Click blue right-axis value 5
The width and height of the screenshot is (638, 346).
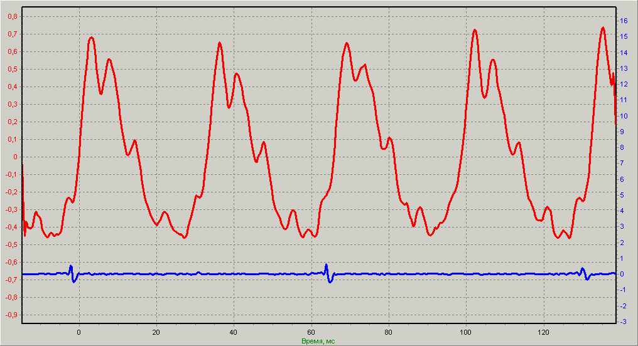click(622, 195)
